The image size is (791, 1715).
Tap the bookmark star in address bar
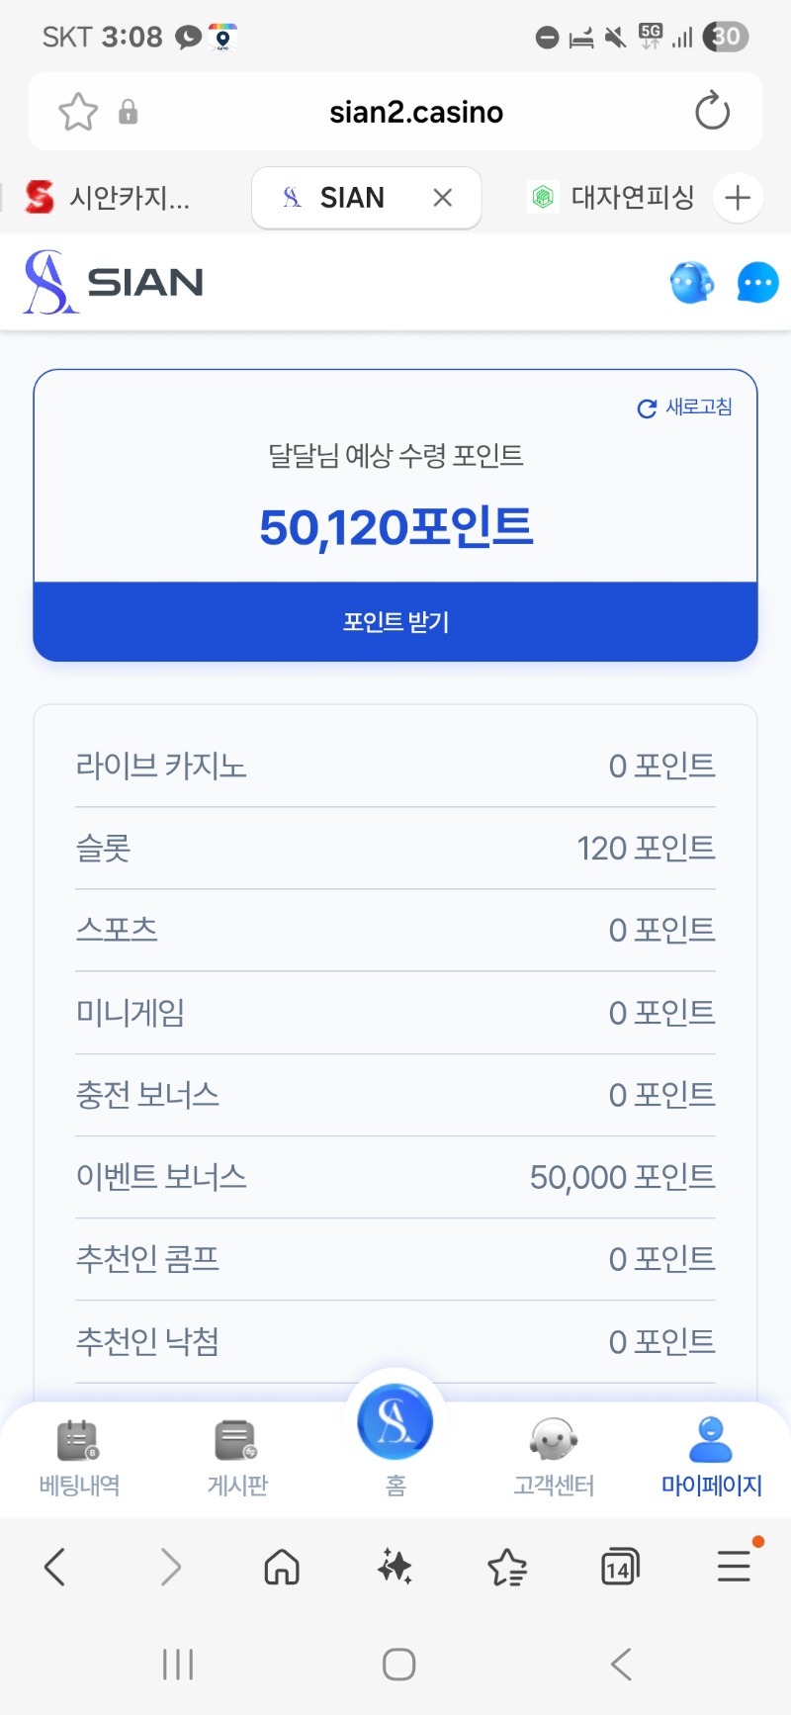point(78,112)
